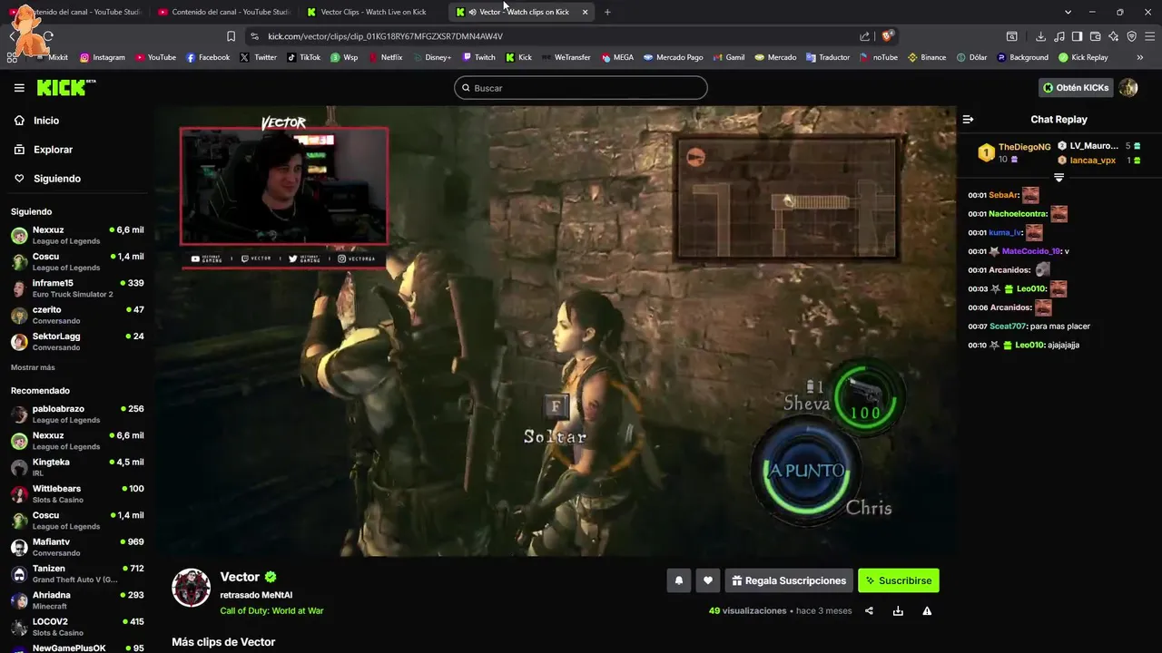Open pabloabrazo recommended channel

pyautogui.click(x=77, y=414)
